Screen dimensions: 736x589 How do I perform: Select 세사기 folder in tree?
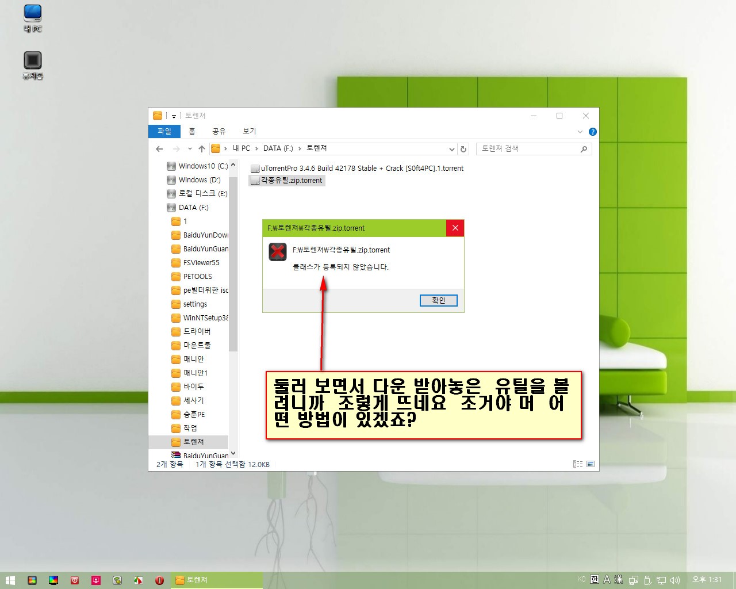188,401
